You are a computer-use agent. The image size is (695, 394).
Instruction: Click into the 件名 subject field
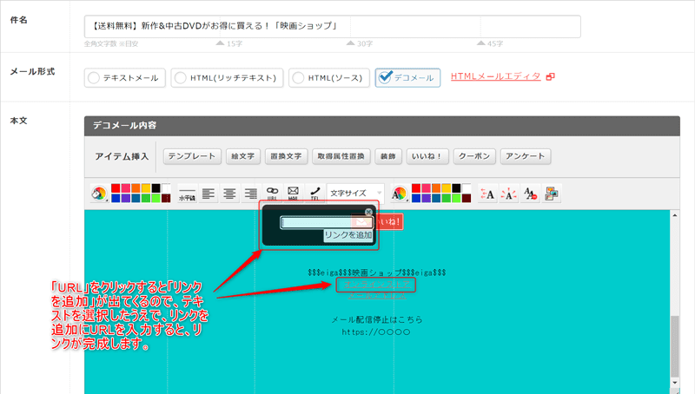coord(333,26)
